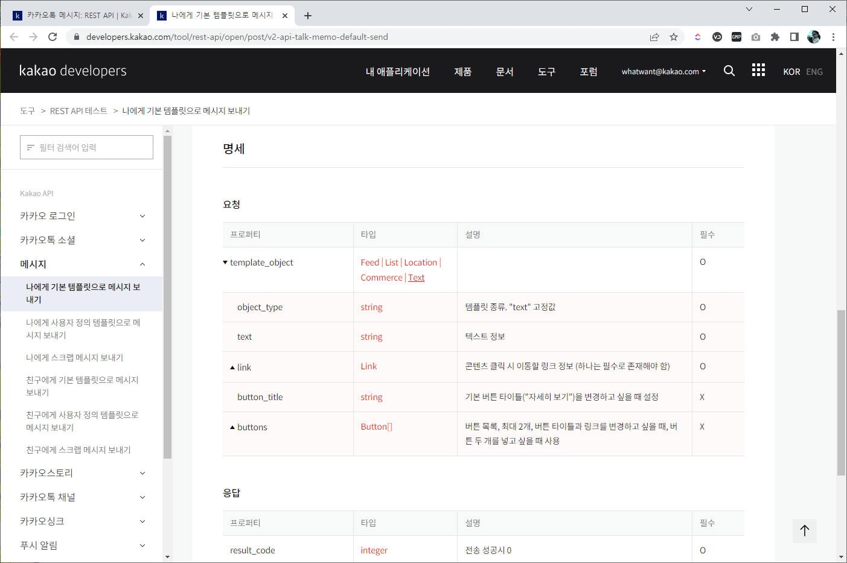Open the 도구 menu
Screen dimensions: 847x563
547,71
